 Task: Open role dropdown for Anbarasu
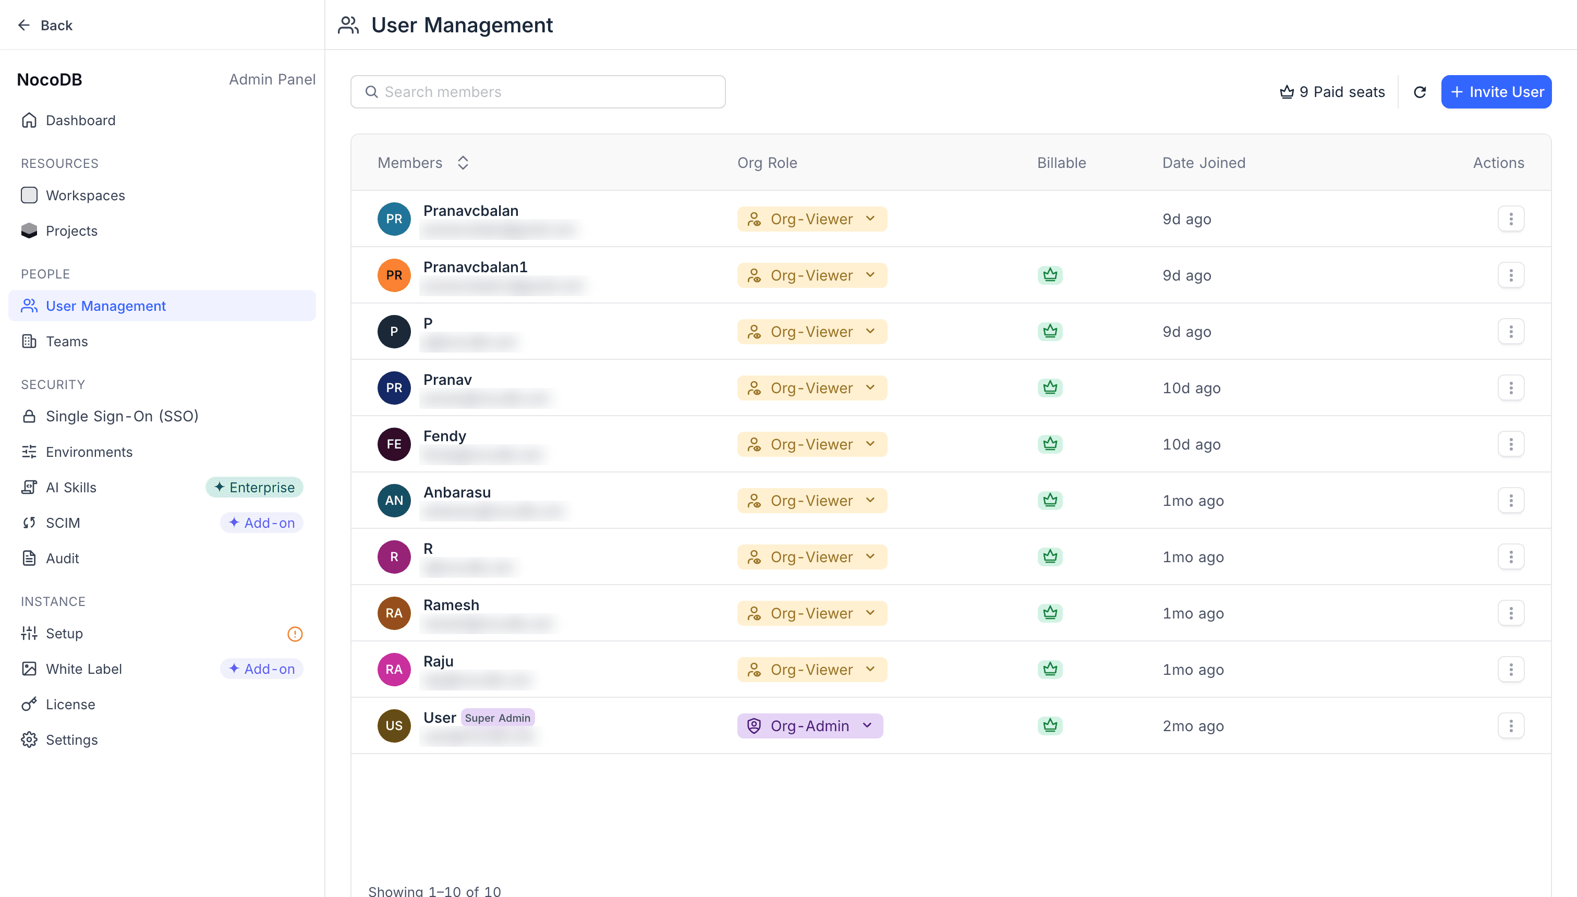(x=812, y=501)
